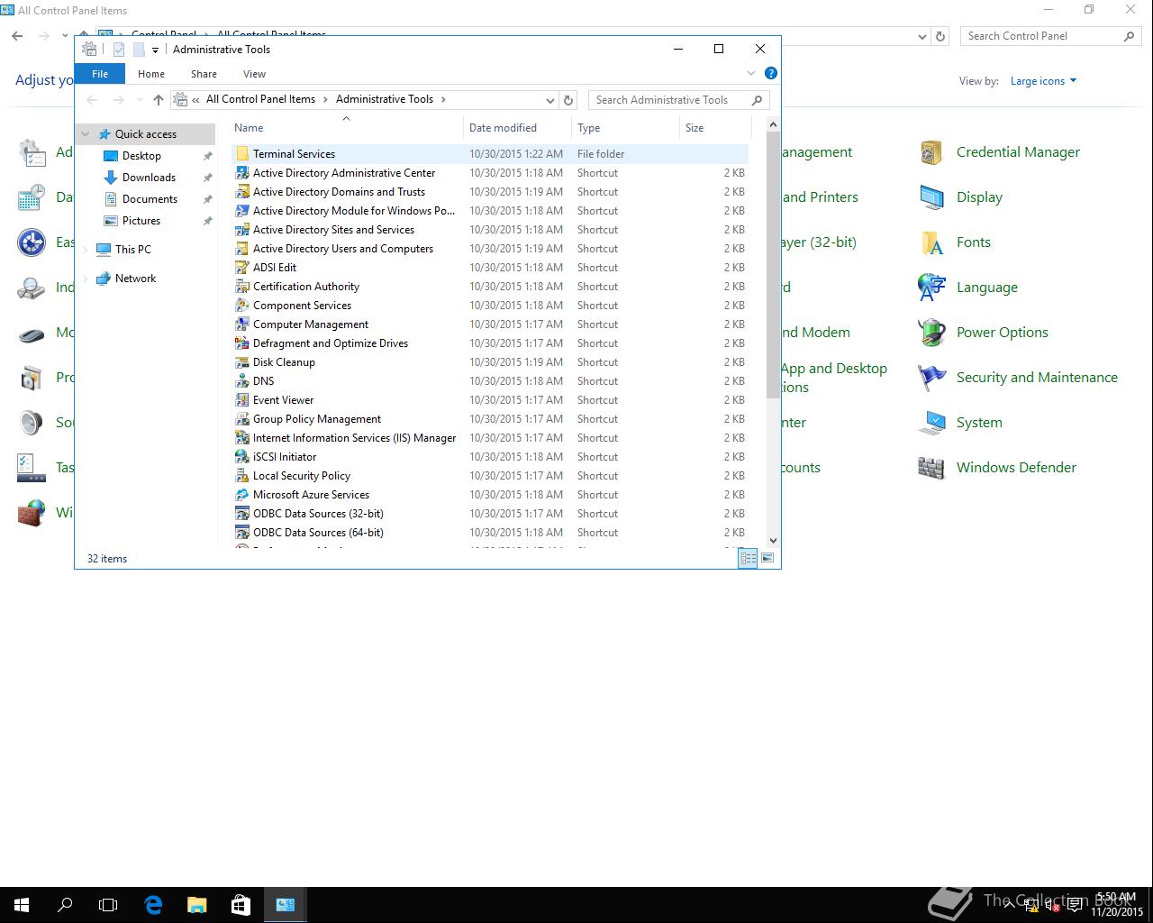Click Computer Management shortcut icon

(x=241, y=324)
